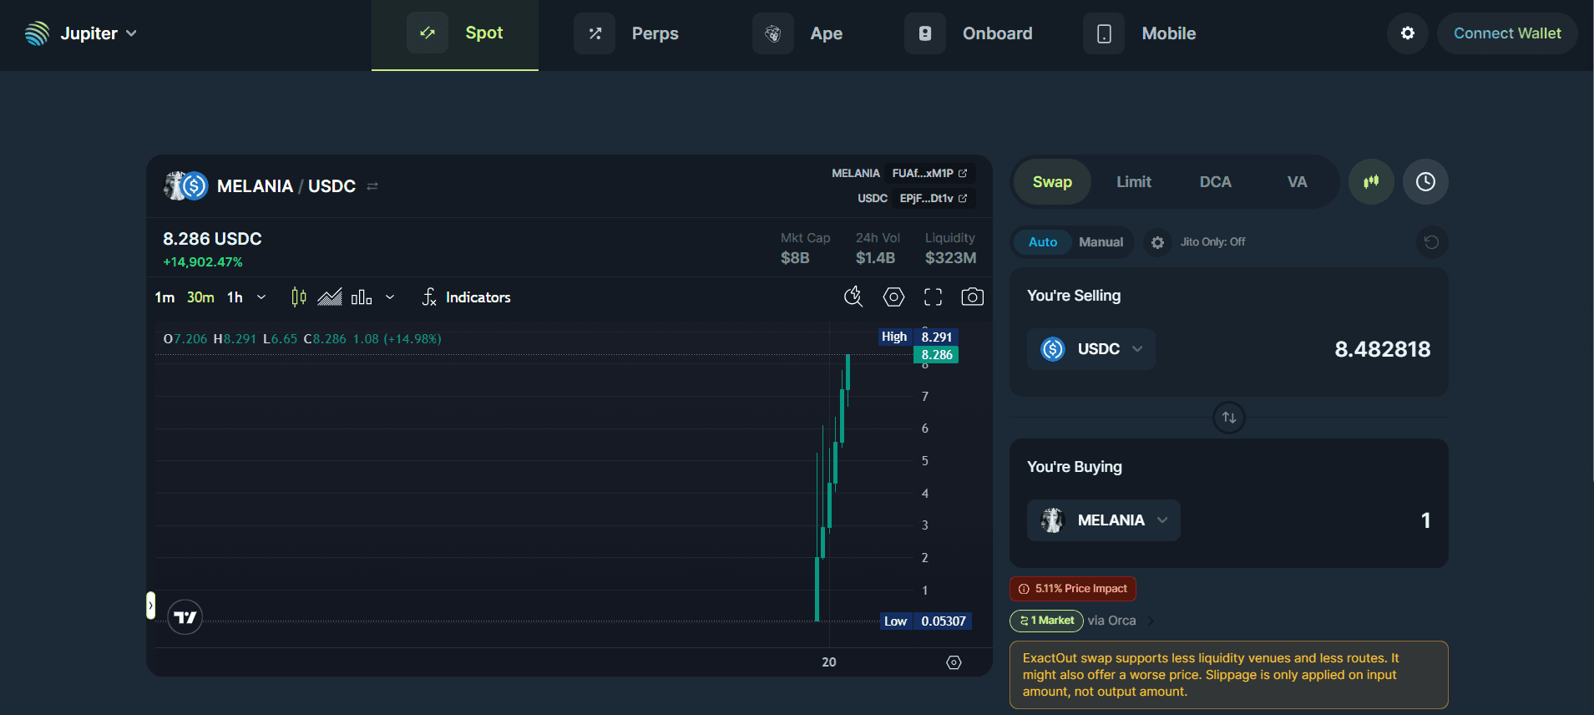
Task: Refresh the swap quote
Action: (x=1431, y=242)
